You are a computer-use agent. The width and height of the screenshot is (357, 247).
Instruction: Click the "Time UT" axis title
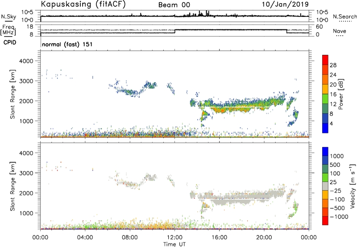(174, 244)
